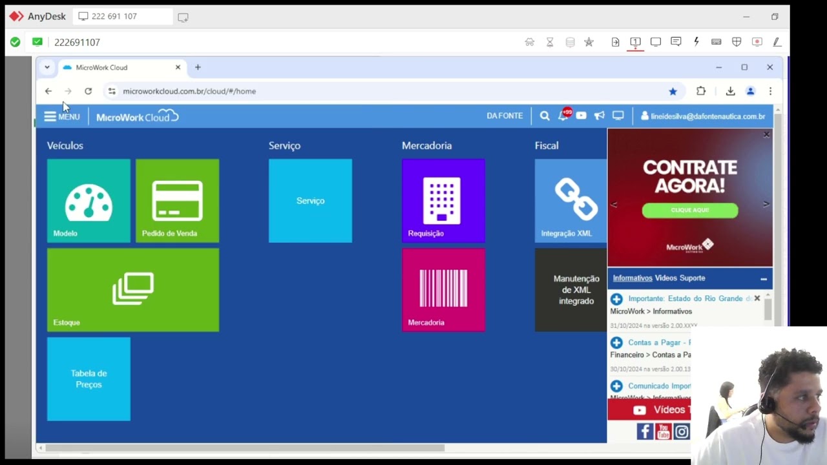The image size is (827, 465).
Task: Expand Importante: Estado do Rio Grande item
Action: coord(616,299)
